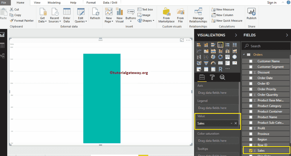
Task: Select the clustered column chart visualization
Action: point(220,45)
